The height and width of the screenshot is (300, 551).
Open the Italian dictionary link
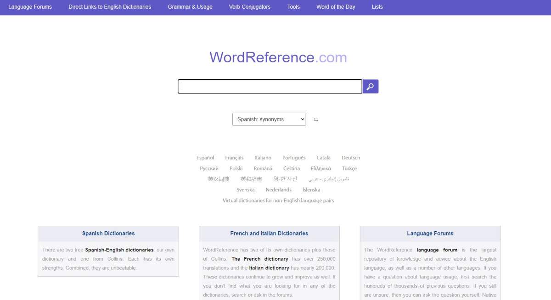tap(269, 268)
